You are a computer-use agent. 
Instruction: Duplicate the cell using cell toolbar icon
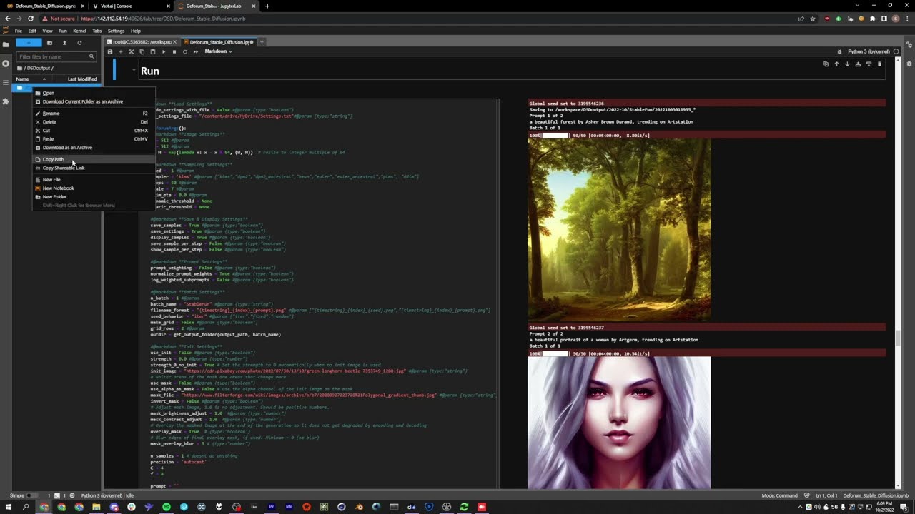click(826, 64)
